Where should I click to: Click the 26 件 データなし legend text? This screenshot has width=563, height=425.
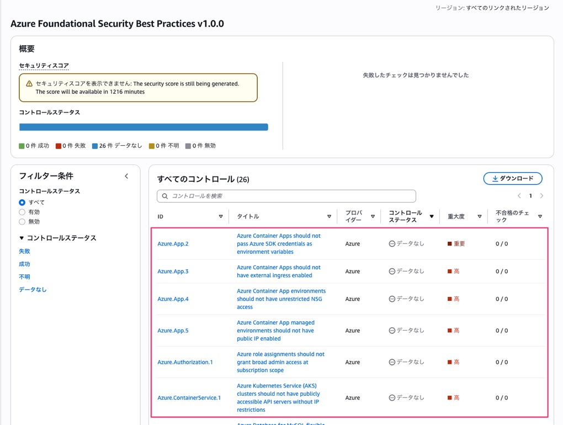point(121,146)
